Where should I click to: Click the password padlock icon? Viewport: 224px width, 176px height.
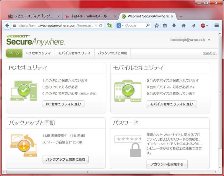(x=135, y=150)
